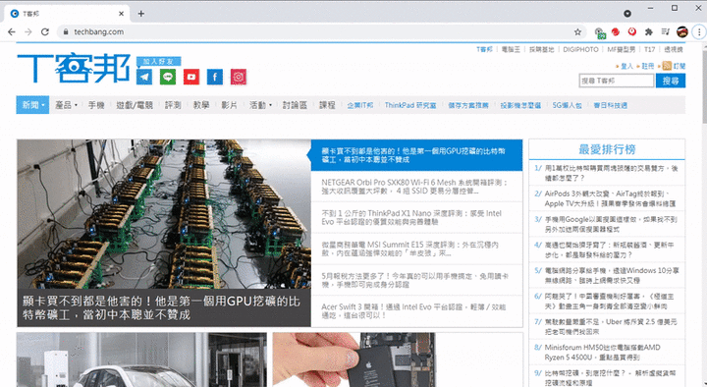Click the white car article thumbnail
The image size is (707, 387).
pos(141,359)
